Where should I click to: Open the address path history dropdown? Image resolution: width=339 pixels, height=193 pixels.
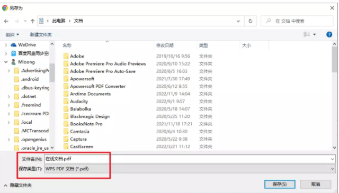(x=238, y=21)
